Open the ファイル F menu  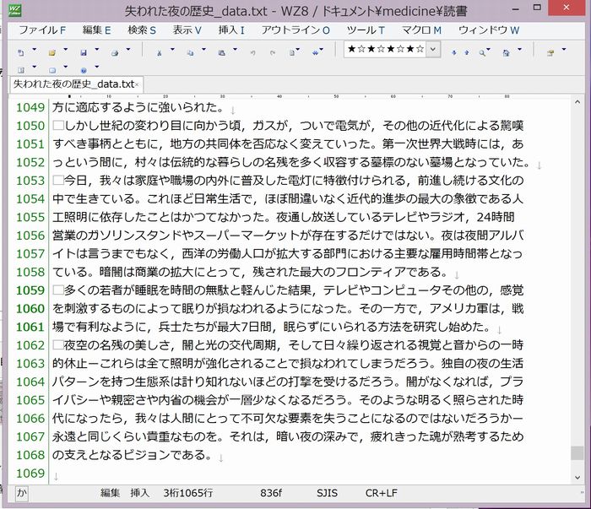(x=42, y=30)
